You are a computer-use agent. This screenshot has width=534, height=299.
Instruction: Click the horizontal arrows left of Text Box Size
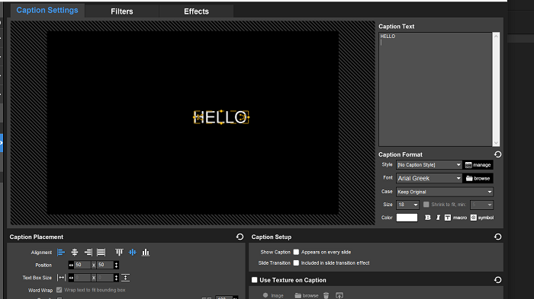[x=61, y=278]
